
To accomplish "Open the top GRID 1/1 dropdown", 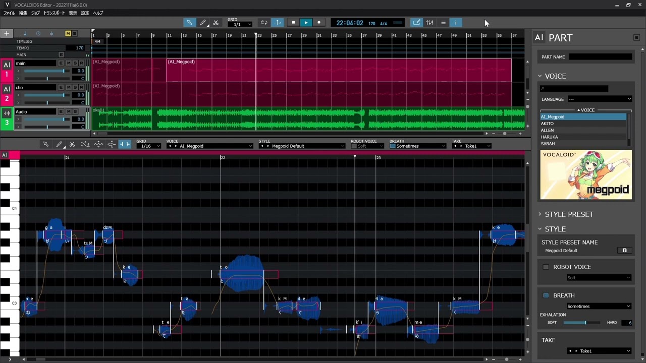I will (x=240, y=24).
